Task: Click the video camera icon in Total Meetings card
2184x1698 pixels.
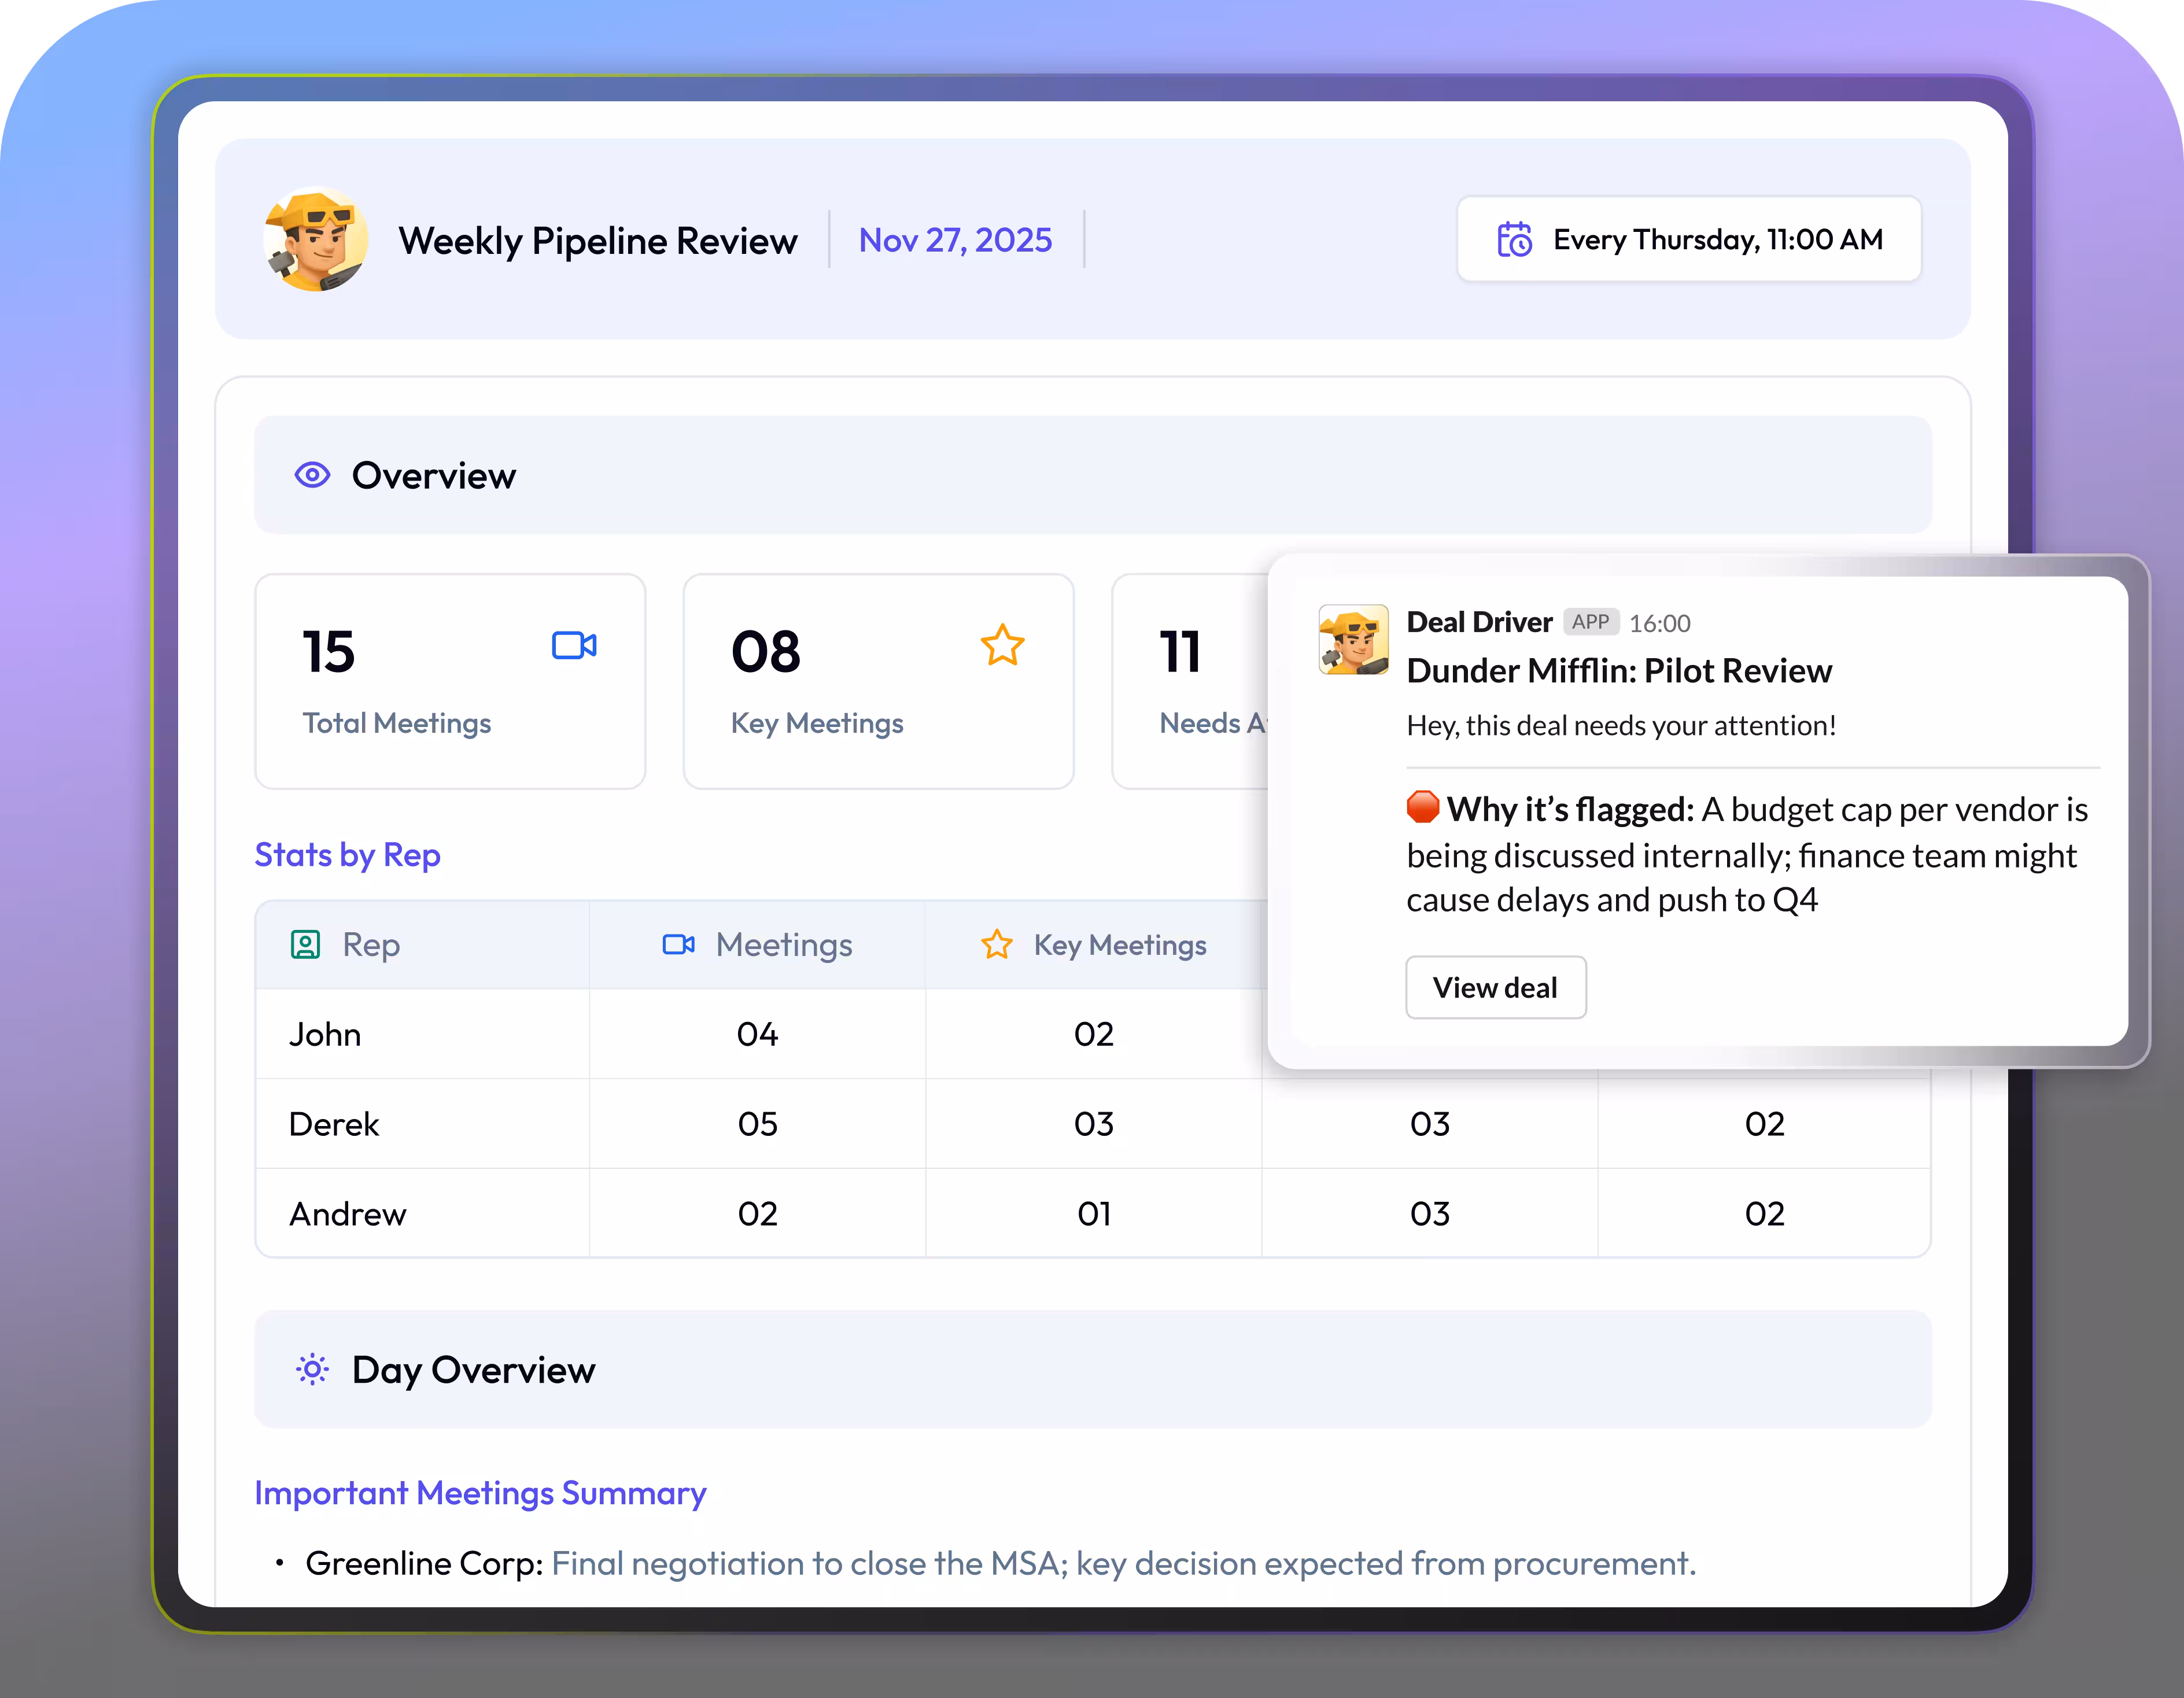Action: (574, 646)
